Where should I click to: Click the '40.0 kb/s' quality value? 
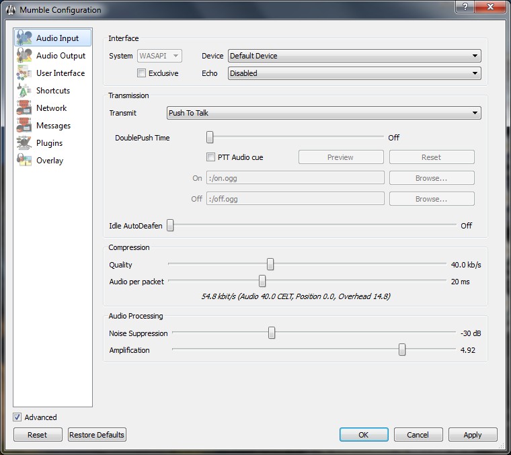466,265
